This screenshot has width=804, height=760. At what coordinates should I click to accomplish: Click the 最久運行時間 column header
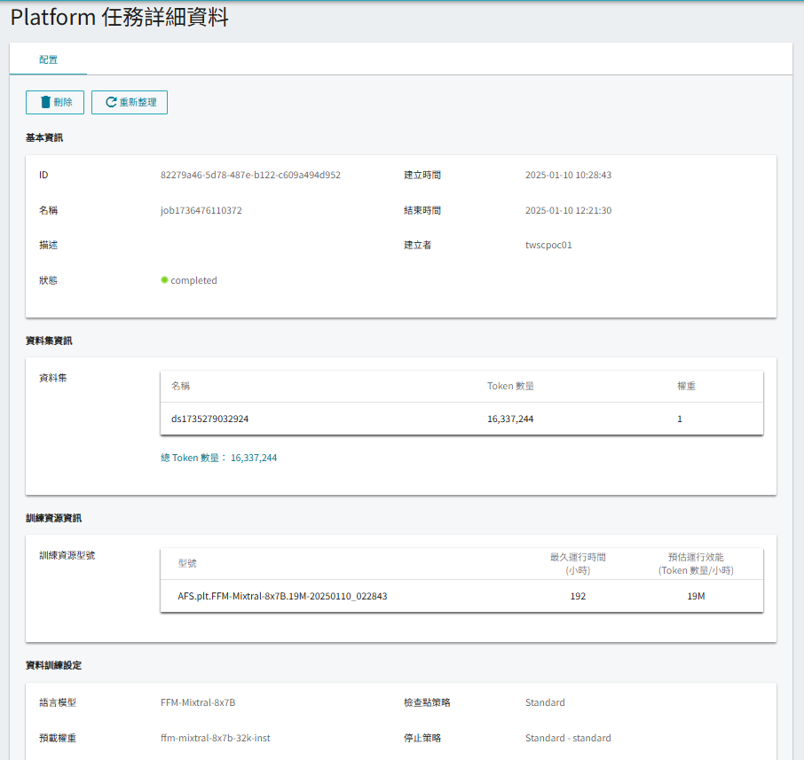point(578,563)
